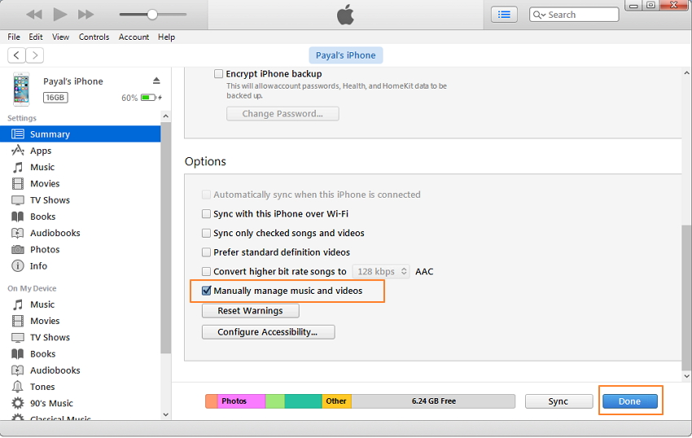
Task: Click the Books icon under Settings
Action: pyautogui.click(x=18, y=217)
